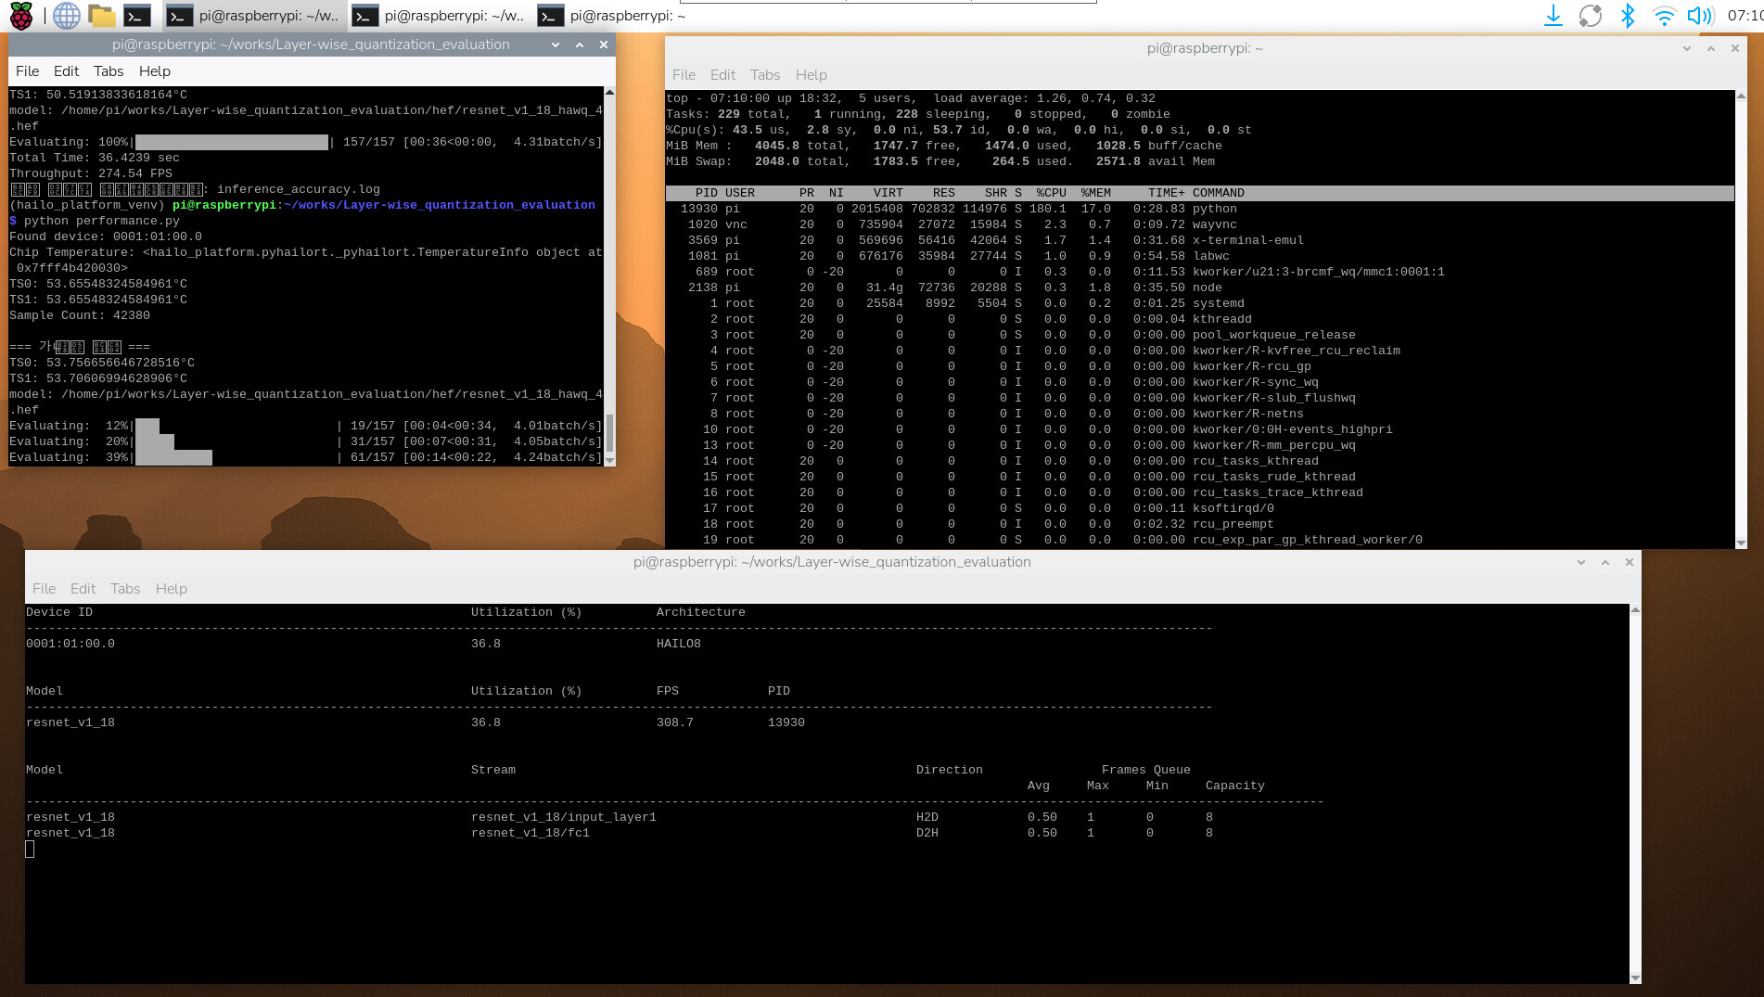Open File menu in the bottom terminal
This screenshot has width=1764, height=997.
(44, 589)
